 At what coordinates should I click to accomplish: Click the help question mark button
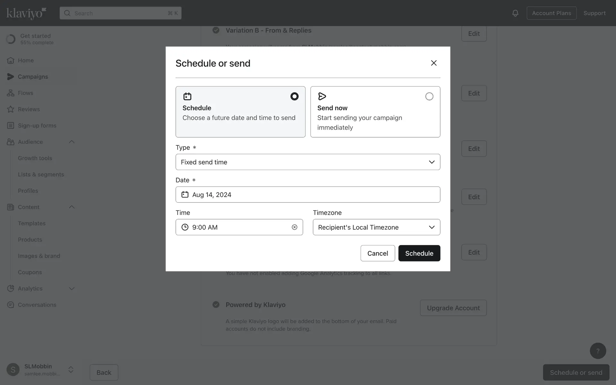[598, 351]
